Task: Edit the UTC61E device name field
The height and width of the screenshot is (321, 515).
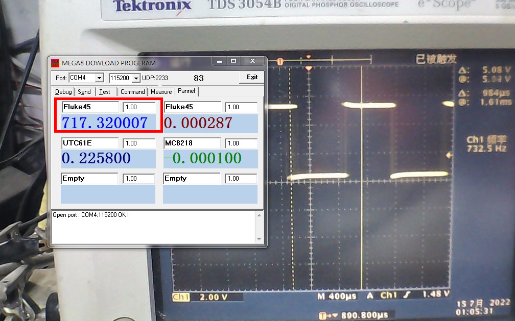Action: [x=89, y=143]
